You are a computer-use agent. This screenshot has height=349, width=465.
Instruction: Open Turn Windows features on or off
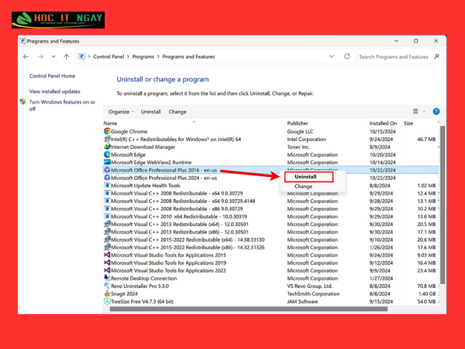point(62,105)
